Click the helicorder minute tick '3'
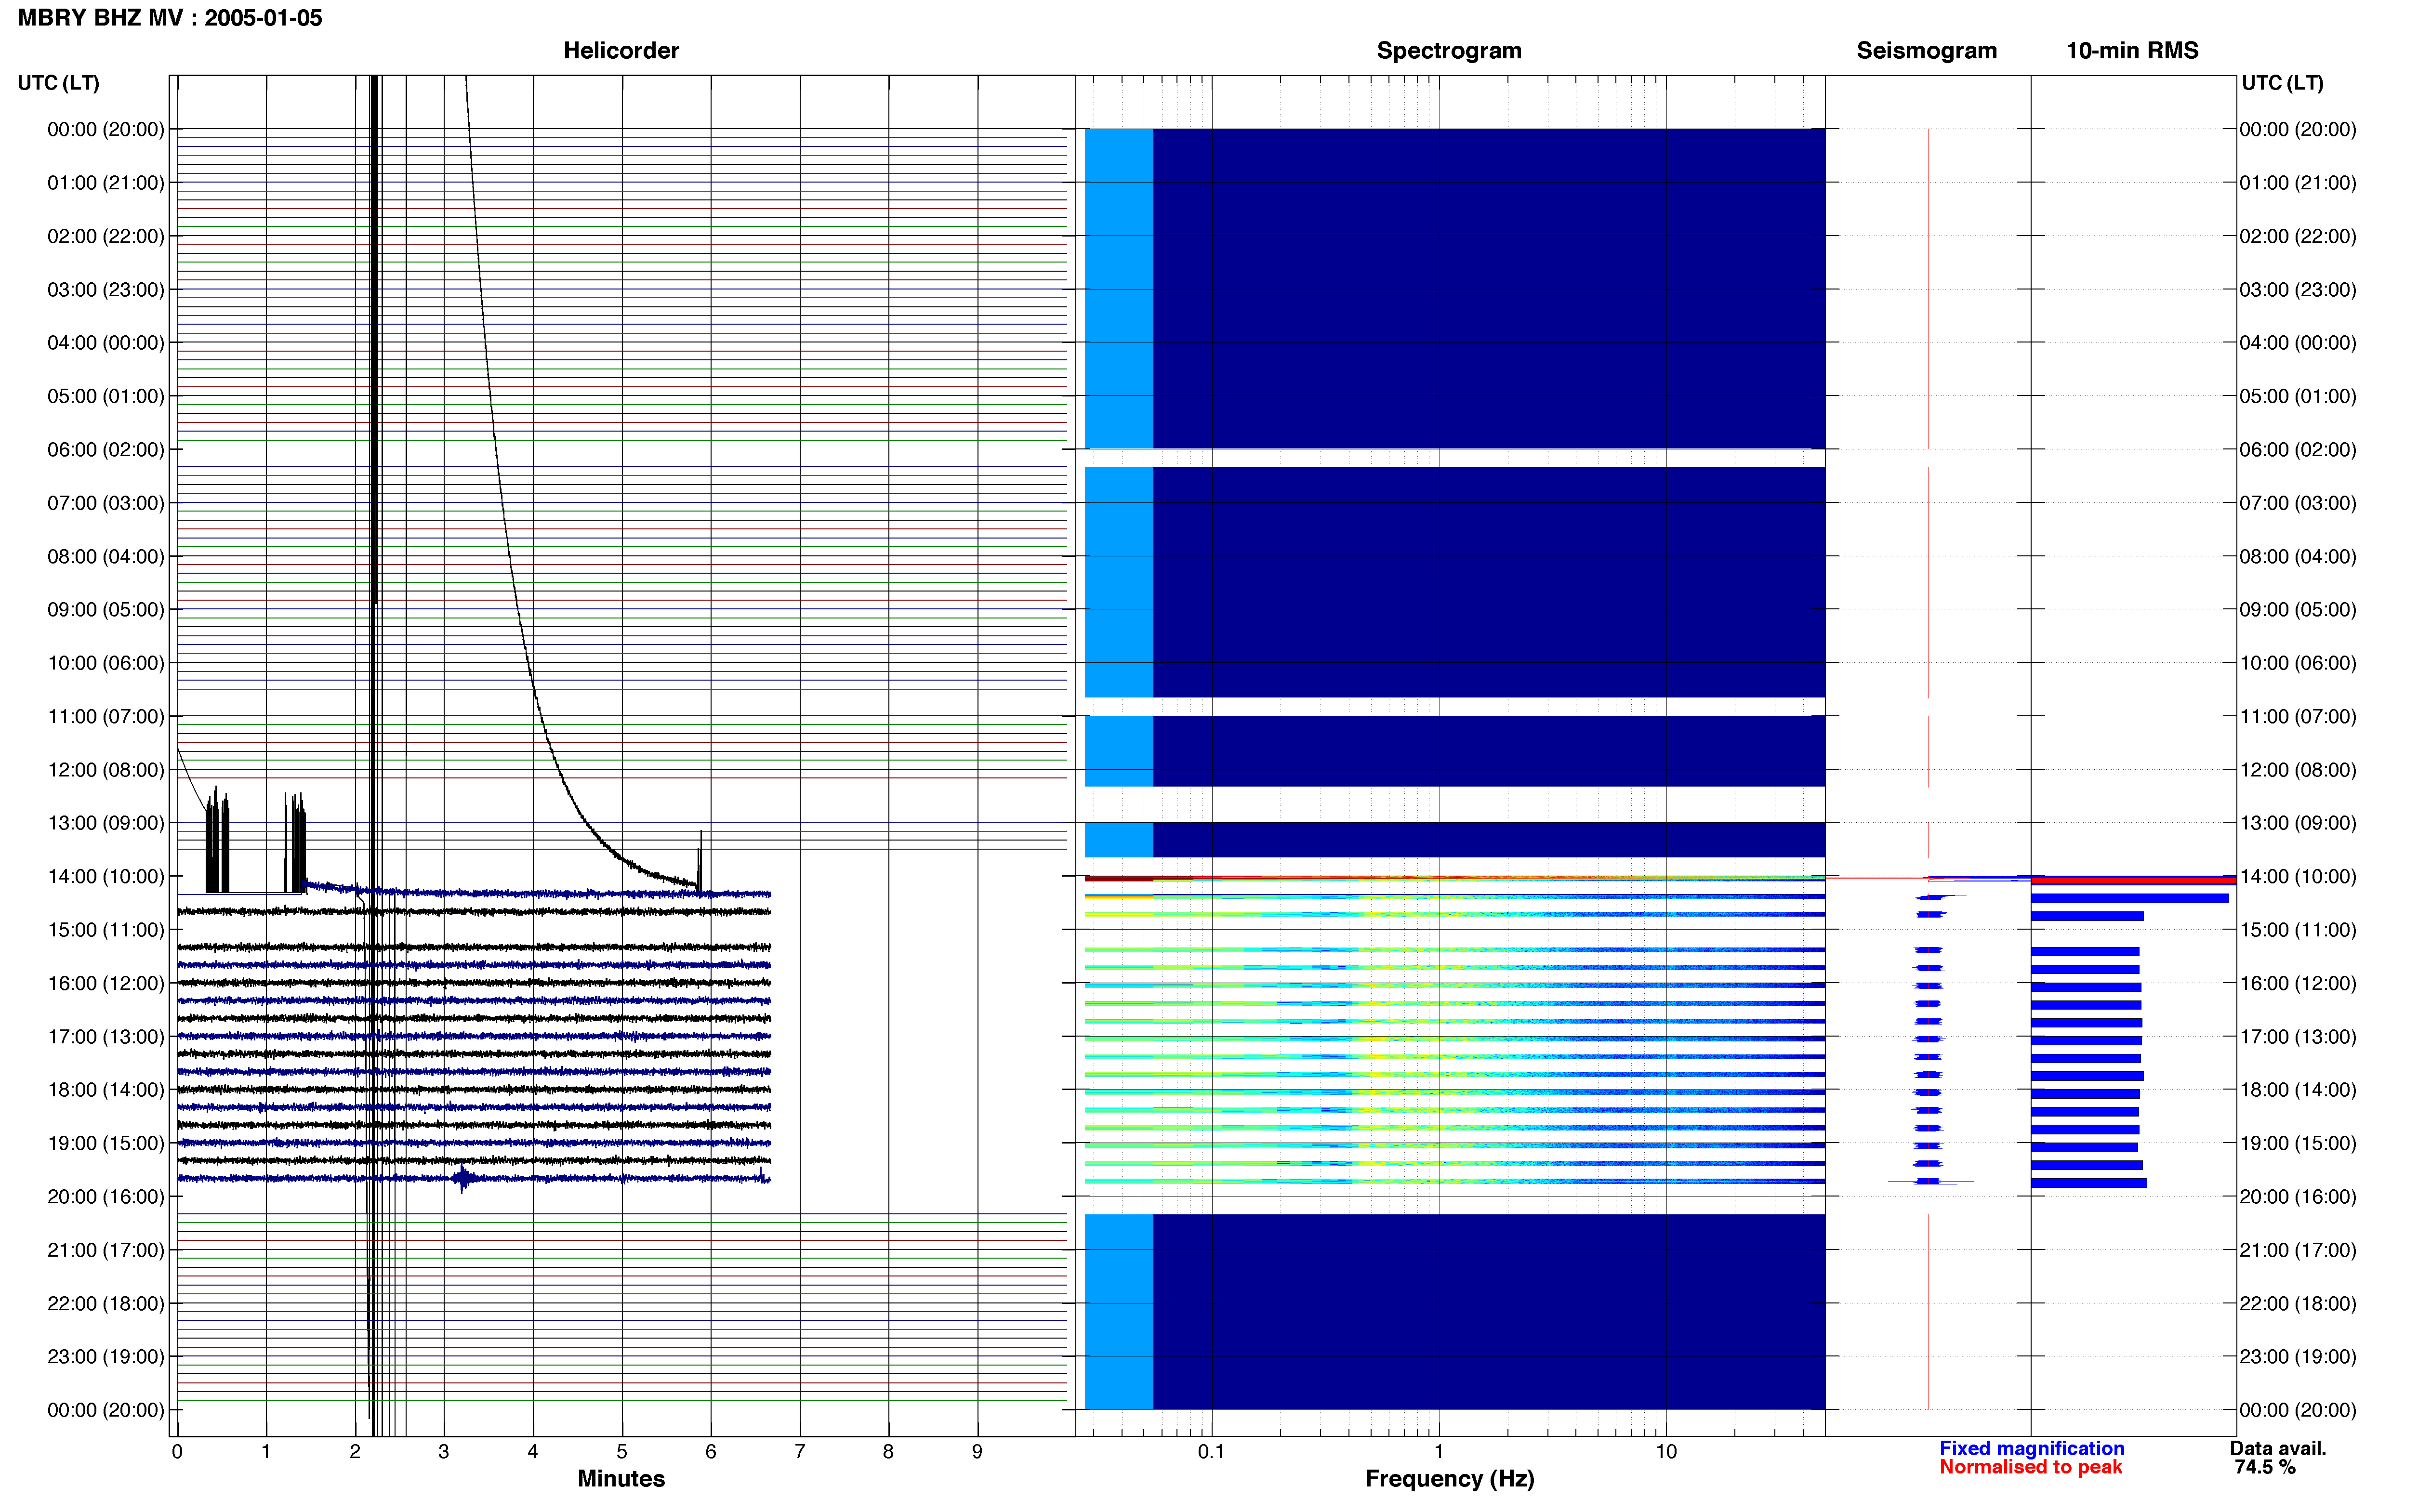 444,1451
